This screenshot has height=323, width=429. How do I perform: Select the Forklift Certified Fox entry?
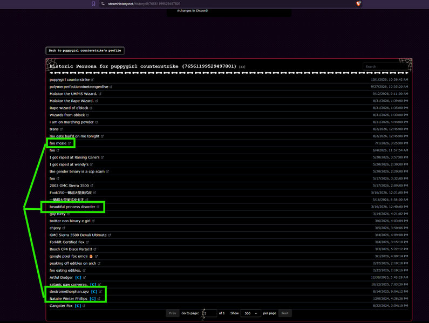(x=67, y=242)
